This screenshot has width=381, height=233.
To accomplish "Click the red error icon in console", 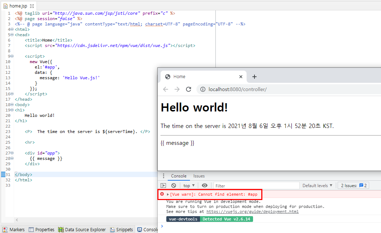I will pos(162,194).
